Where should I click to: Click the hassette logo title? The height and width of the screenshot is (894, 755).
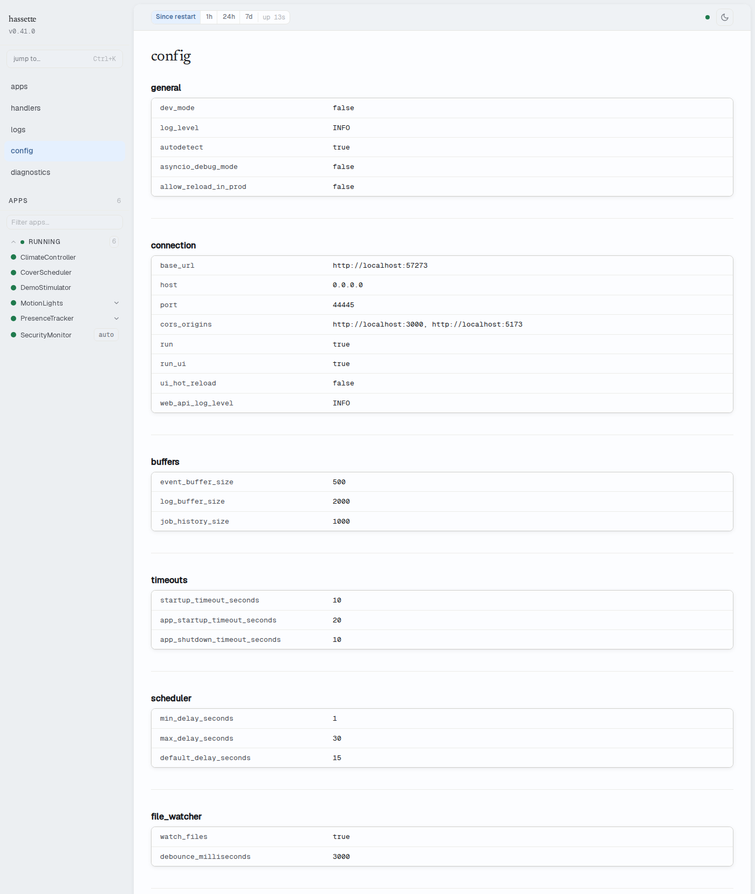pos(22,19)
